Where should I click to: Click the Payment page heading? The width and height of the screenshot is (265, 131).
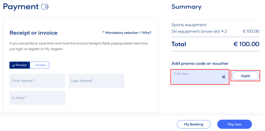(21, 7)
